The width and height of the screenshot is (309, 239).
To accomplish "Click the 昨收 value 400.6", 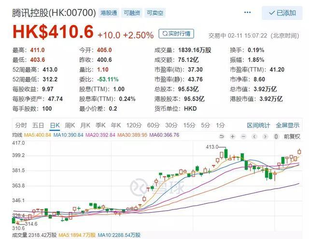I will coord(104,60).
